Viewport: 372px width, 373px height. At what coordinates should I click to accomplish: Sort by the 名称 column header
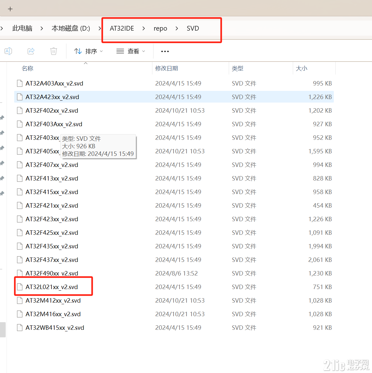[27, 68]
